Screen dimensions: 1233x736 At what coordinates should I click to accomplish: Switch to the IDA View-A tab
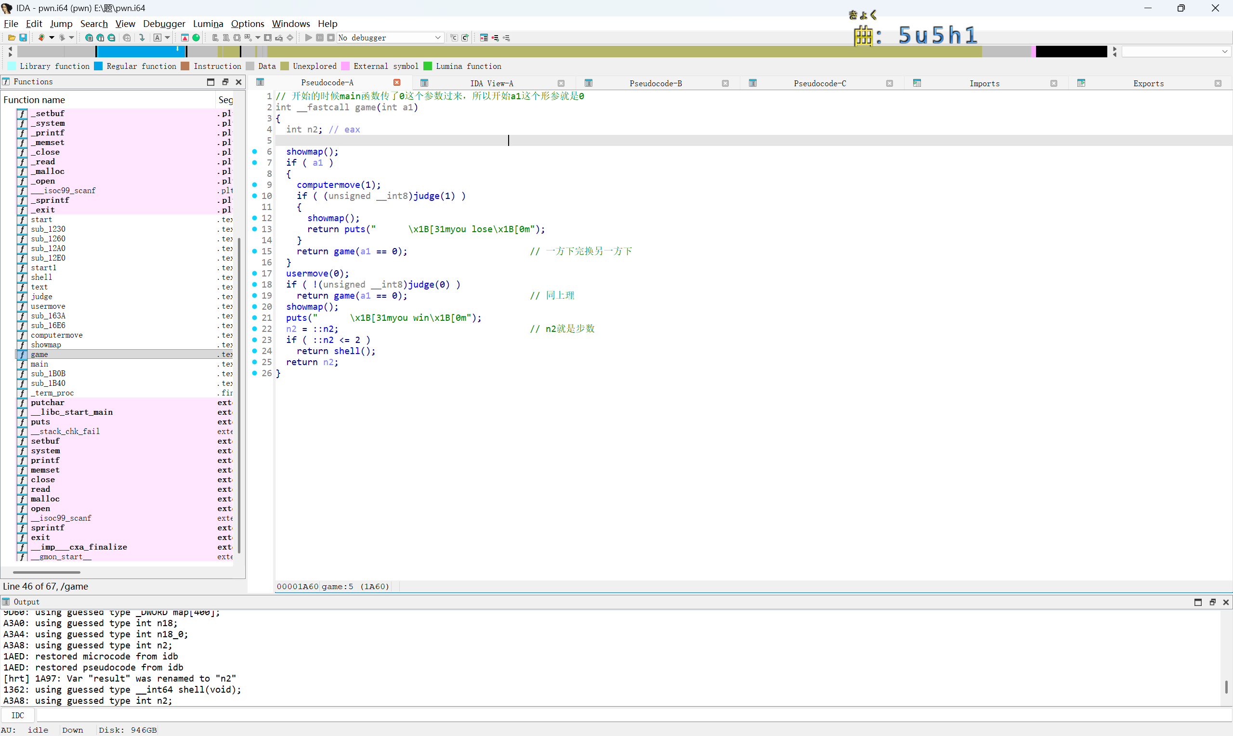pyautogui.click(x=491, y=83)
